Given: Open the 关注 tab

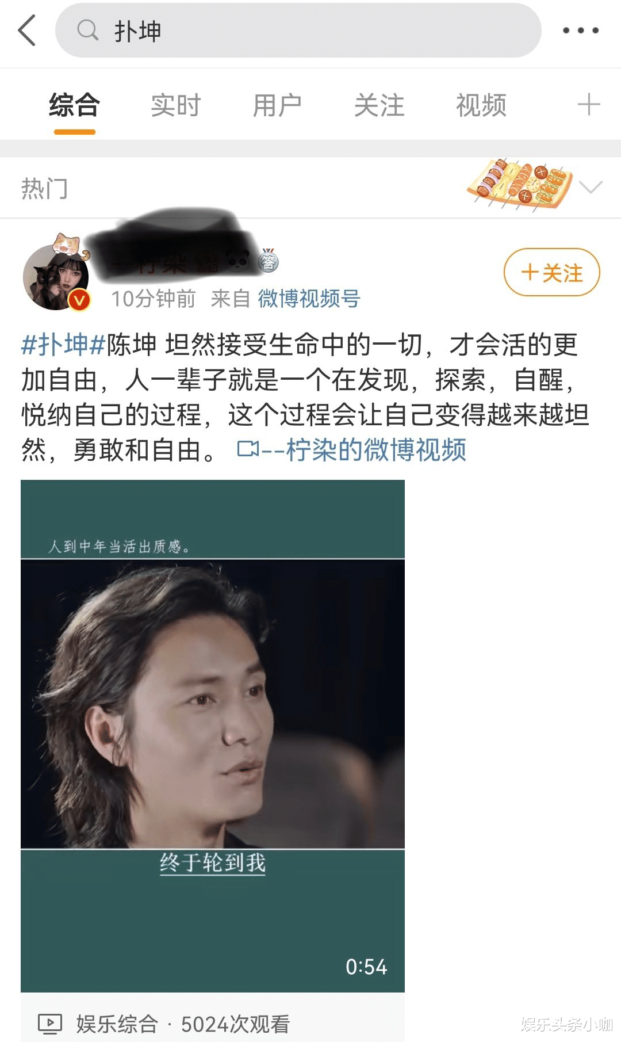Looking at the screenshot, I should click(x=379, y=105).
